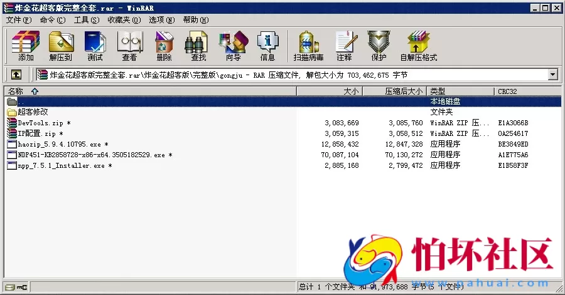The width and height of the screenshot is (565, 295).
Task: Click the haozip exe file icon
Action: 12,144
